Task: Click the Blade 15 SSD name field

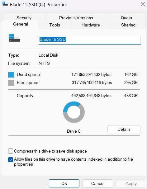Action: (x=90, y=40)
